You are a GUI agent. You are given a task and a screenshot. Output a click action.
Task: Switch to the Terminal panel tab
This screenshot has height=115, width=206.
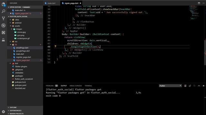click(88, 86)
